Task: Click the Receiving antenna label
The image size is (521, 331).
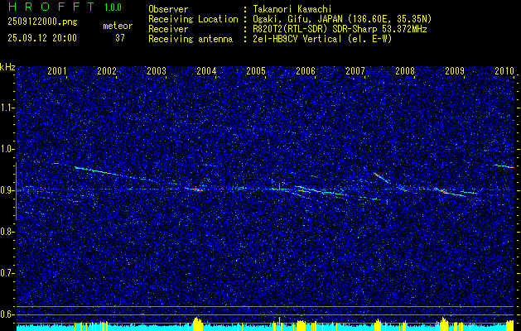Action: (x=191, y=39)
